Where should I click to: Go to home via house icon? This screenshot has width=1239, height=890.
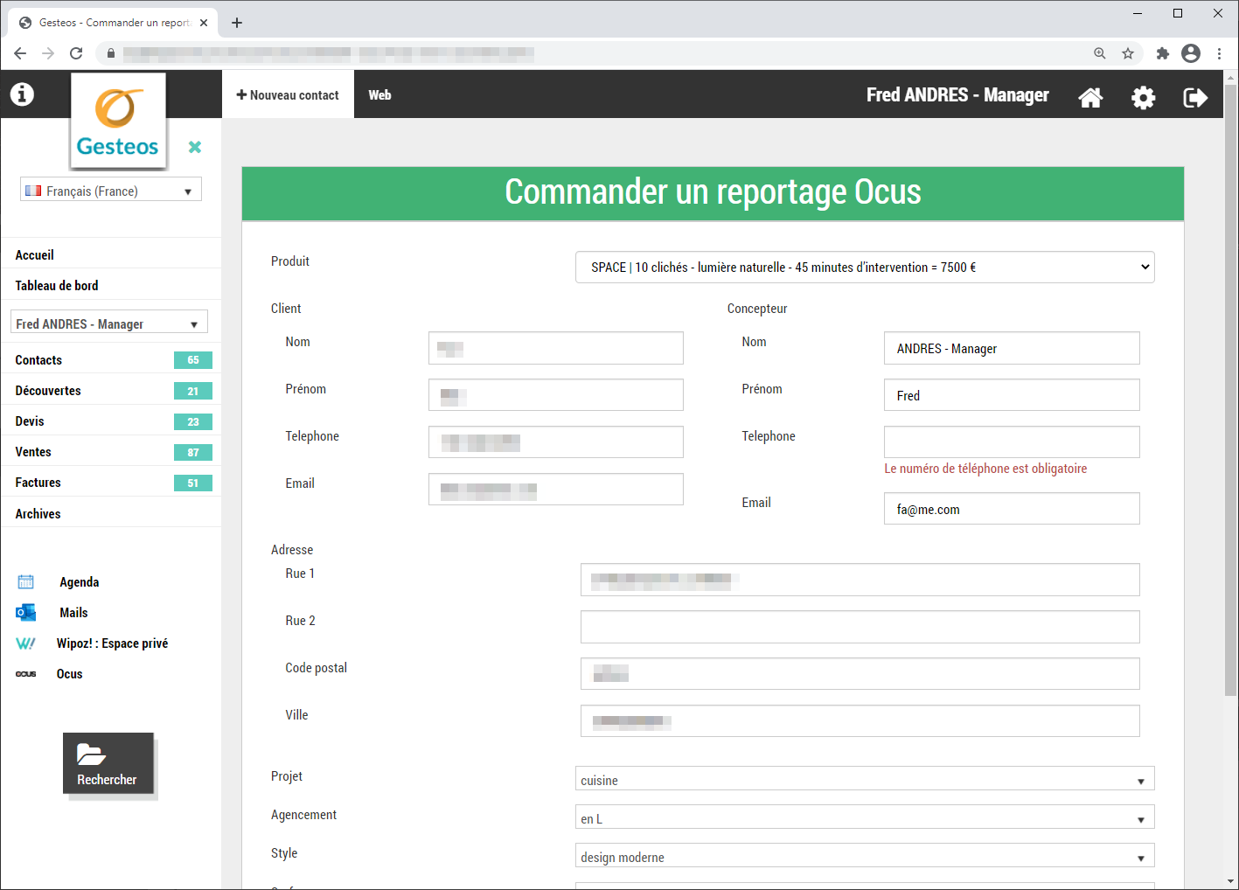[x=1090, y=97]
